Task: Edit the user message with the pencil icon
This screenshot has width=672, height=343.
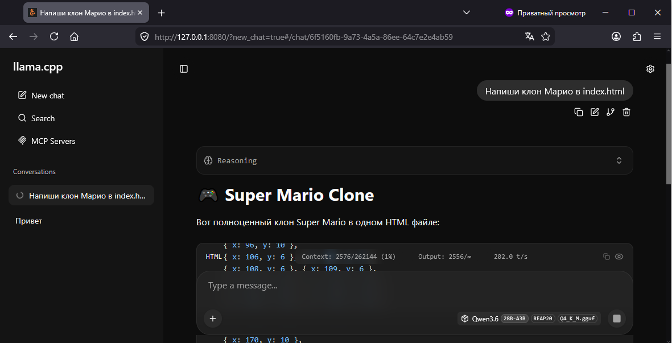Action: pyautogui.click(x=595, y=112)
